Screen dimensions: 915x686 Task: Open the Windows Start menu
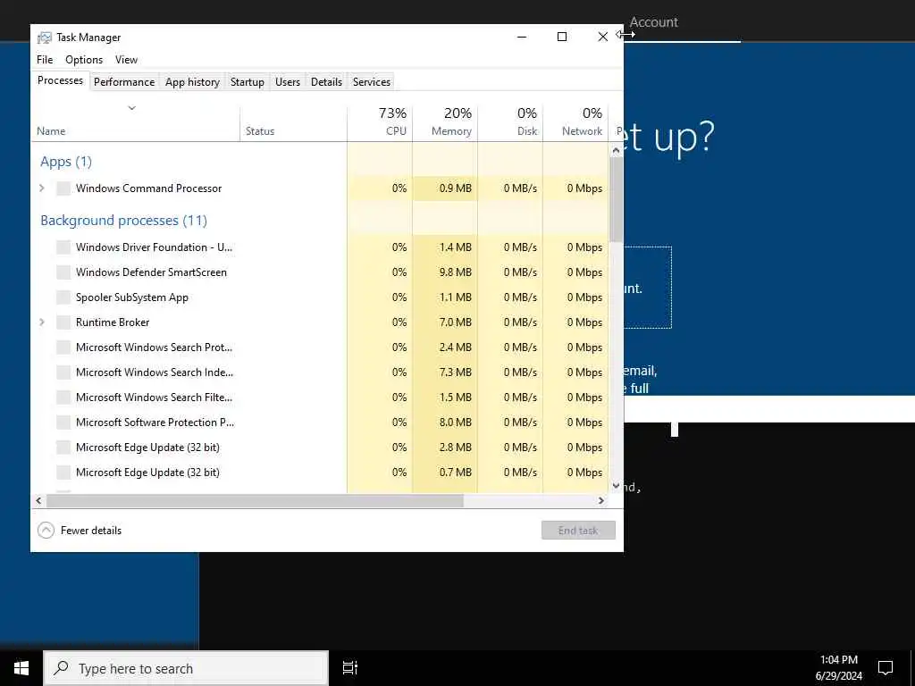click(21, 668)
